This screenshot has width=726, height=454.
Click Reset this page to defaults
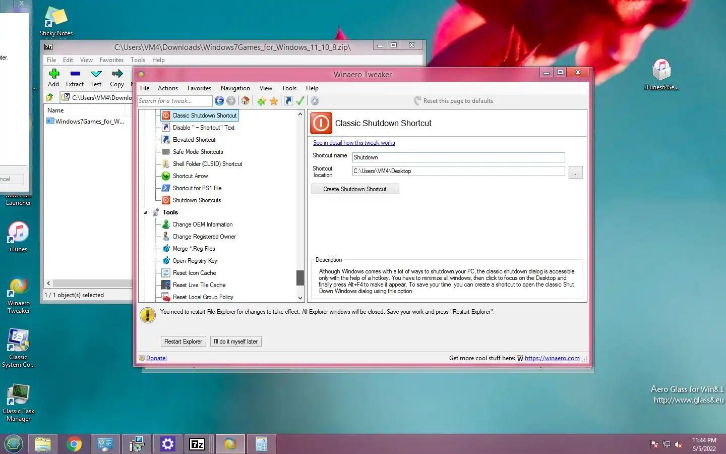click(x=453, y=101)
